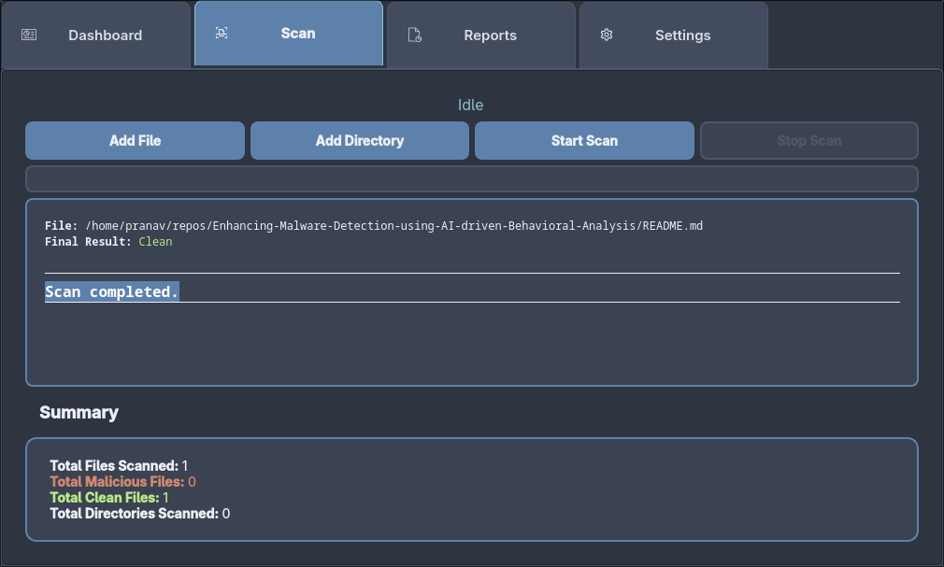
Task: Click Start Scan to begin scanning
Action: click(x=584, y=140)
